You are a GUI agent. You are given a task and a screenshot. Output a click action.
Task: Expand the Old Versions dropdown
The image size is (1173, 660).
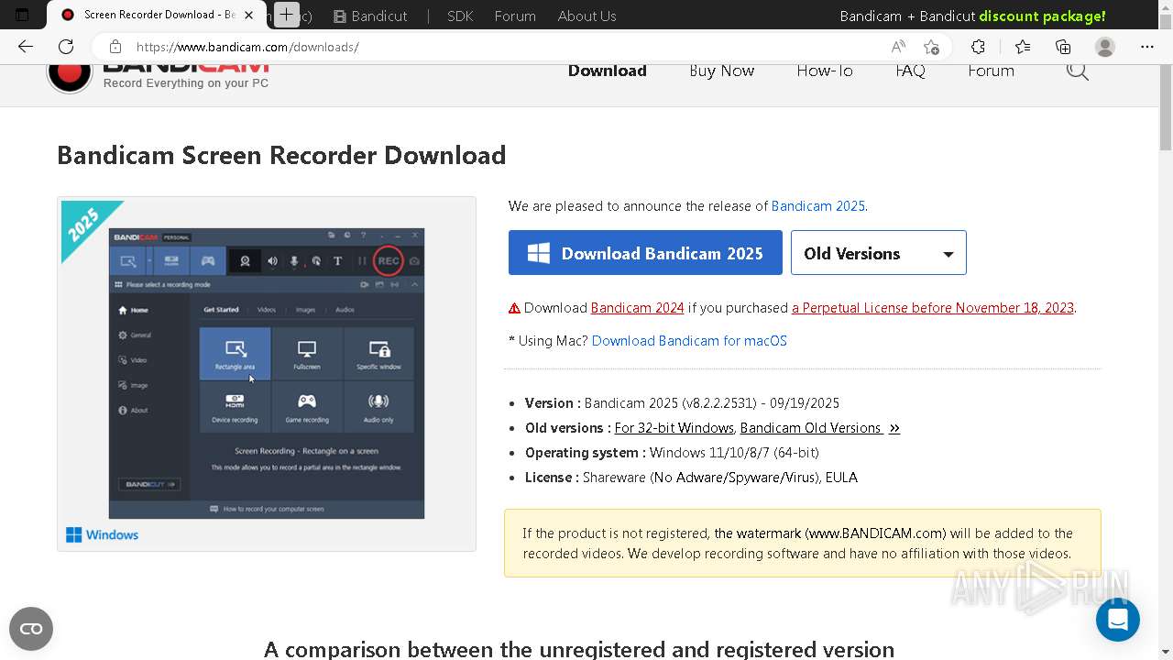coord(878,253)
